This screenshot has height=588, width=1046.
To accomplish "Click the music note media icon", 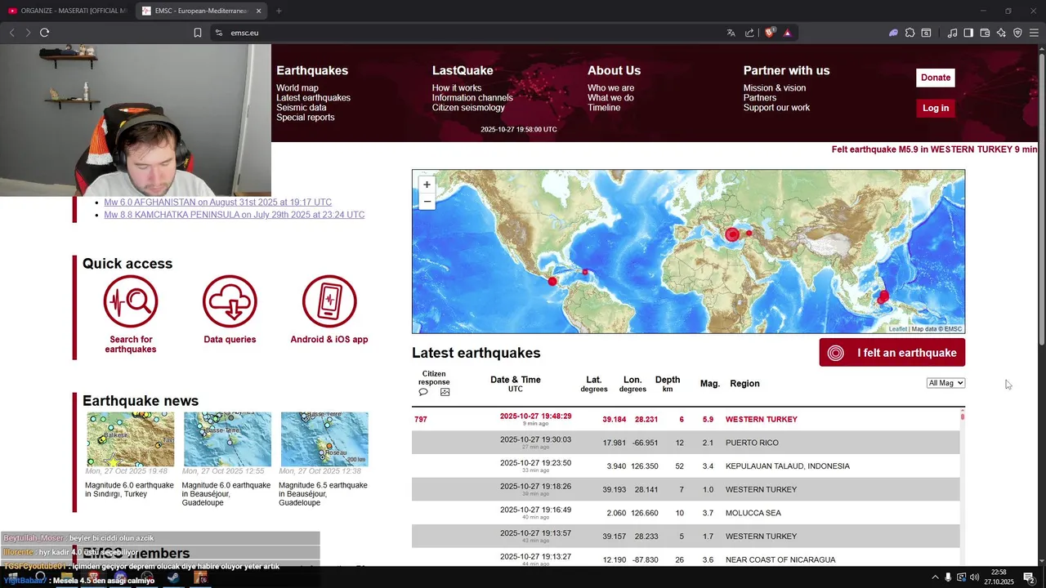I will (x=952, y=33).
